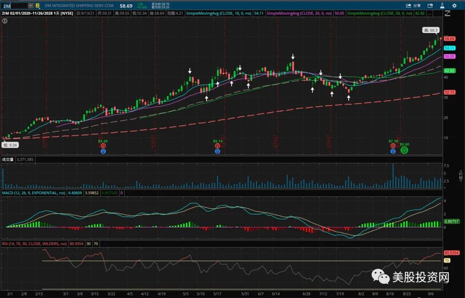Click the blue lightbulb icon below $7.38

tap(393, 151)
